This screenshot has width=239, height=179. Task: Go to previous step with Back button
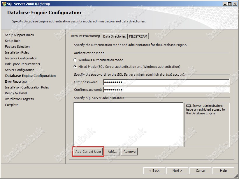154,171
